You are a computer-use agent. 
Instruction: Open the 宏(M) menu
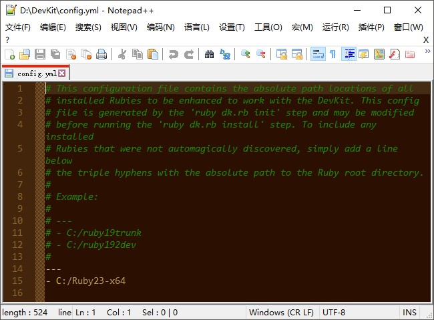[x=302, y=27]
